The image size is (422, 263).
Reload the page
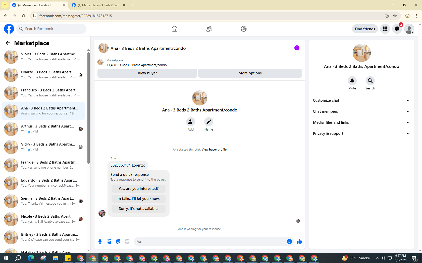[24, 16]
